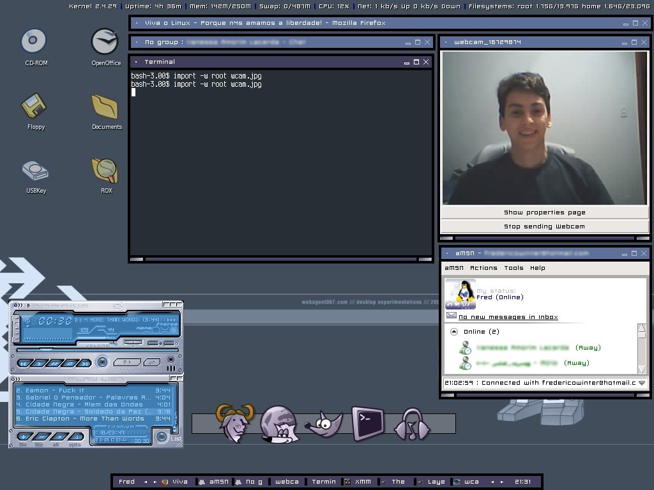Click Show properties page button
This screenshot has height=490, width=654.
pos(544,212)
